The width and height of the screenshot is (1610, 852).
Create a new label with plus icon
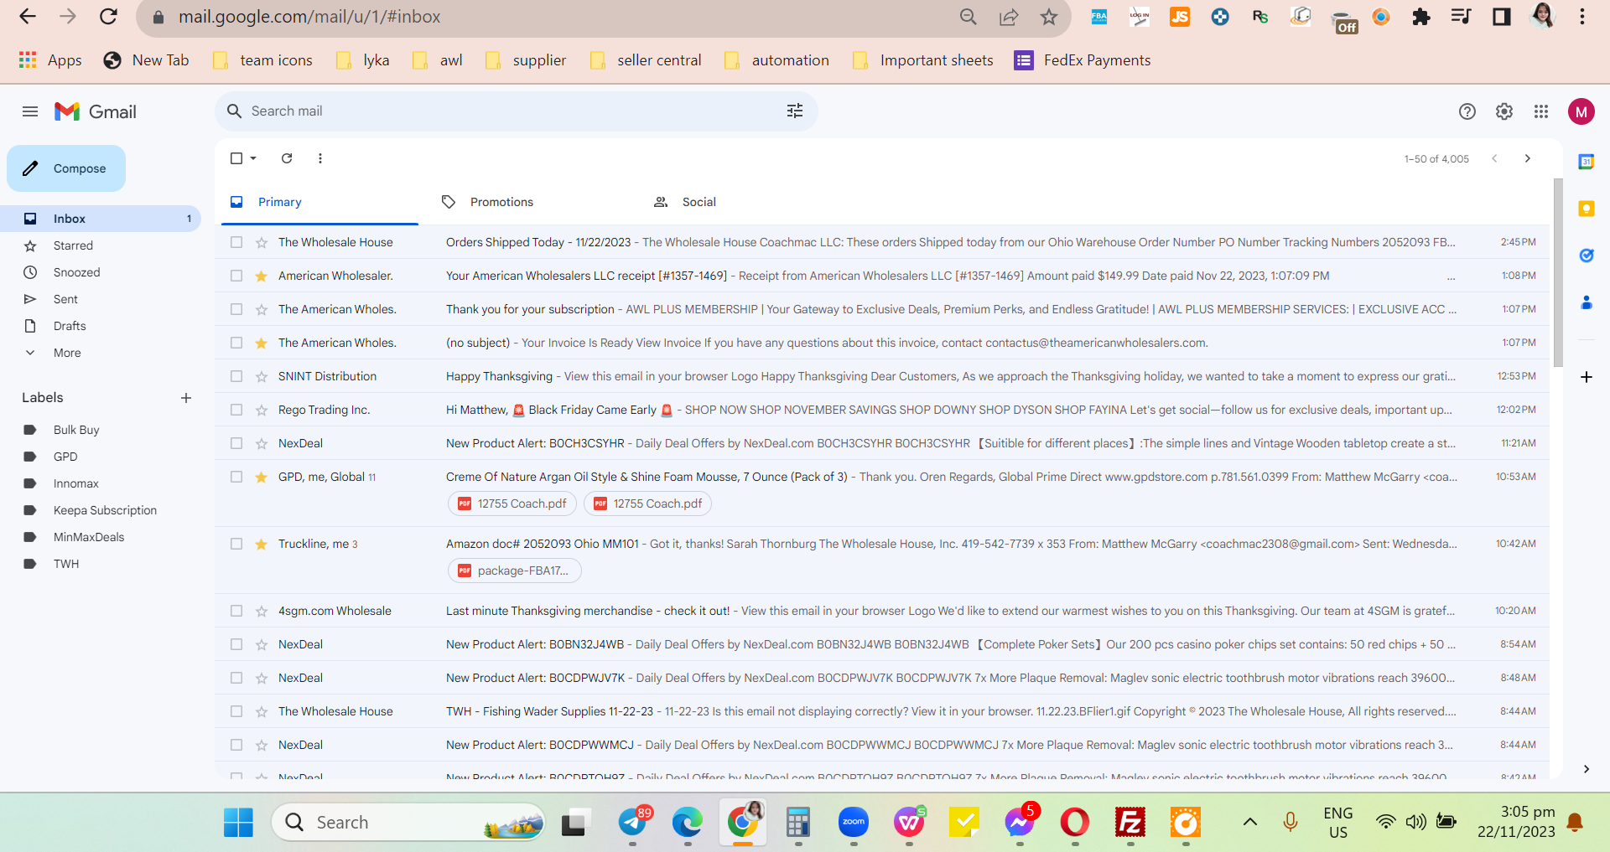(x=186, y=398)
